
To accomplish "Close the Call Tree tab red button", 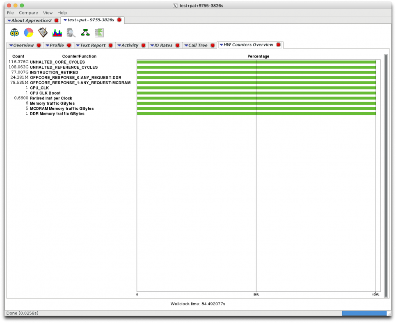I will tap(213, 45).
